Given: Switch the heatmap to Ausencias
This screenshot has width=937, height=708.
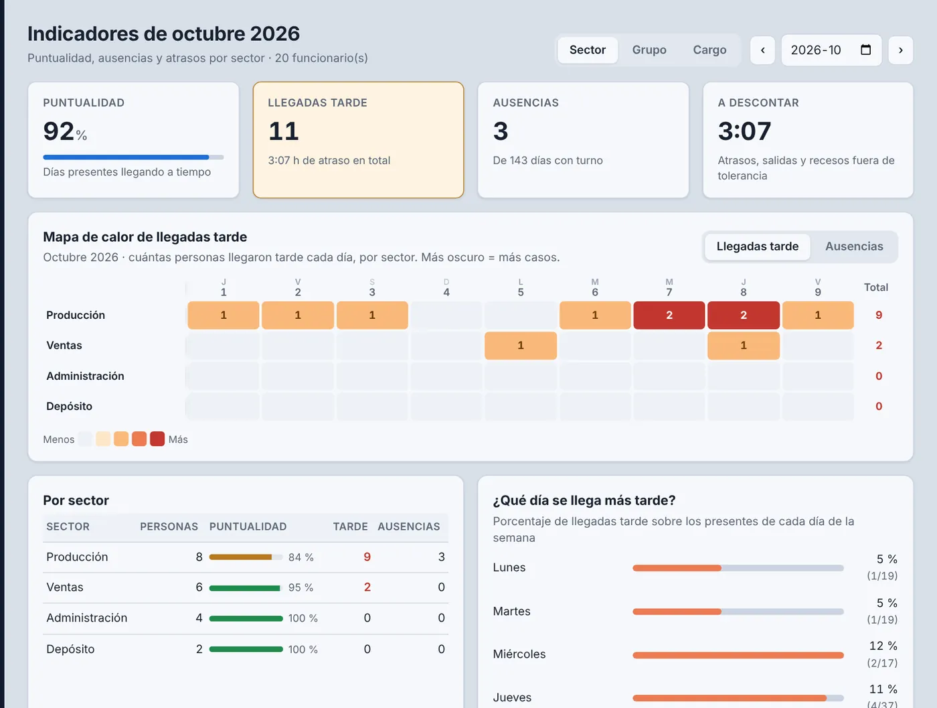Looking at the screenshot, I should [854, 246].
